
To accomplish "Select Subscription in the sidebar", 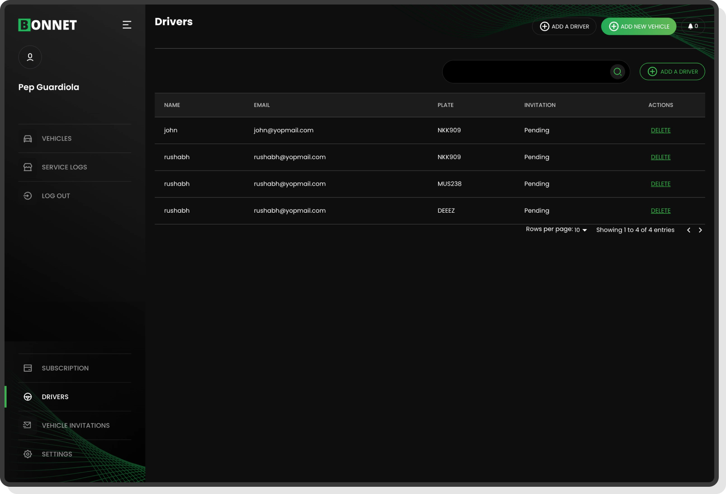I will point(65,368).
